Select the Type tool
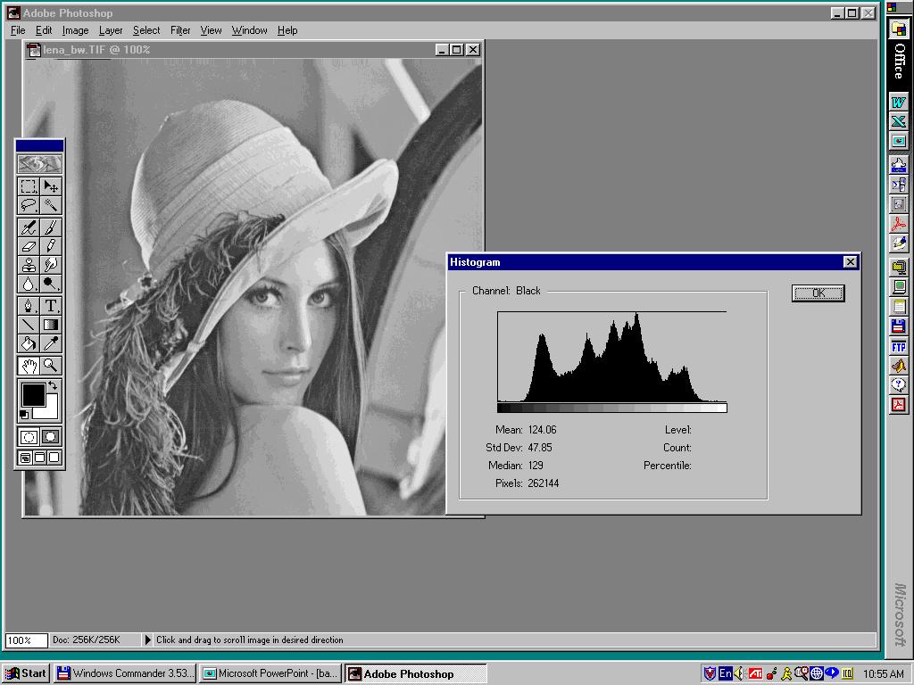 pos(51,306)
